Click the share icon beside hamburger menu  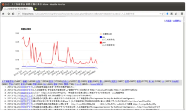pyautogui.click(x=176, y=14)
